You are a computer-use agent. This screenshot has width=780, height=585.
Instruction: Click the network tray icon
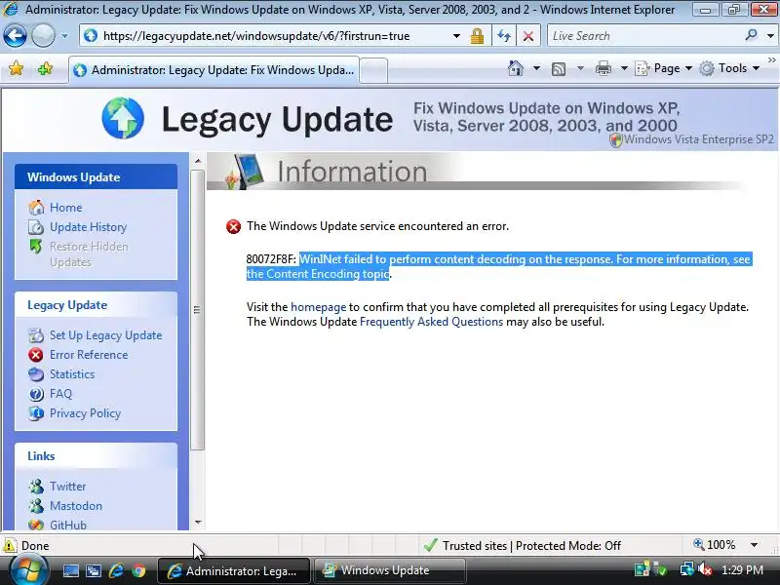pyautogui.click(x=687, y=569)
